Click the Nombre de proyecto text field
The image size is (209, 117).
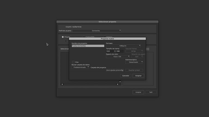coord(88,46)
